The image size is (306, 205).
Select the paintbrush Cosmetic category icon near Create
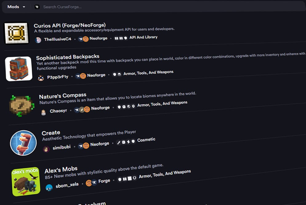pos(119,142)
